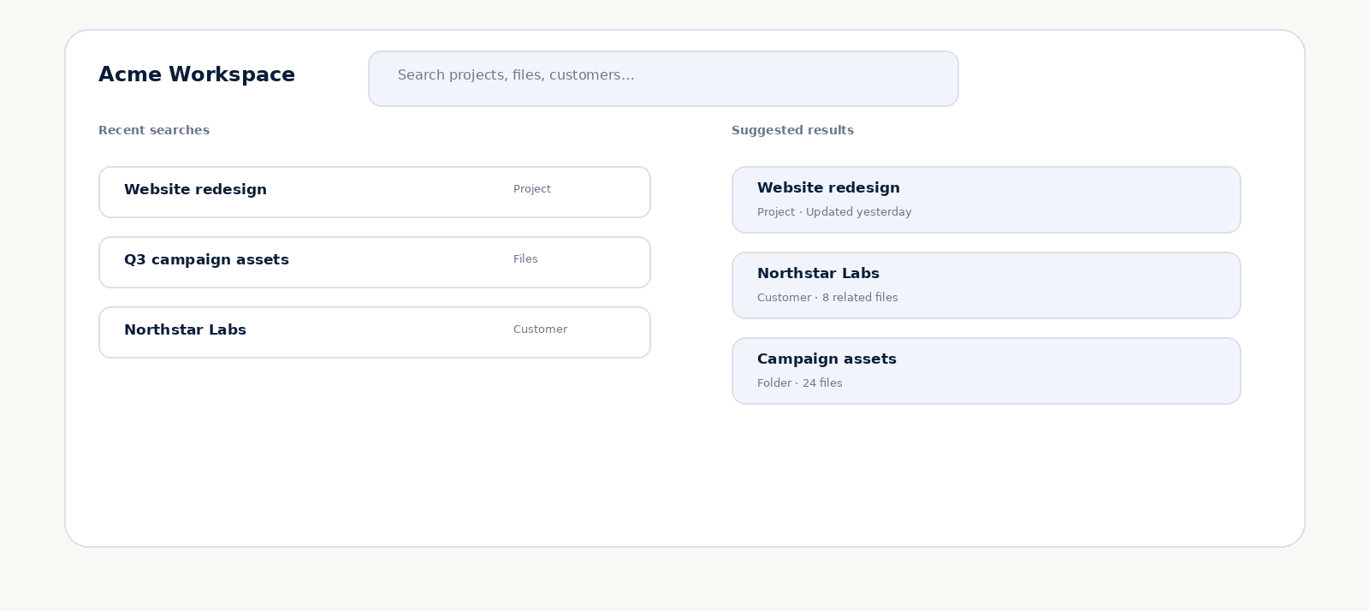Click the Files tag in recent searches
This screenshot has width=1369, height=611.
click(x=525, y=259)
